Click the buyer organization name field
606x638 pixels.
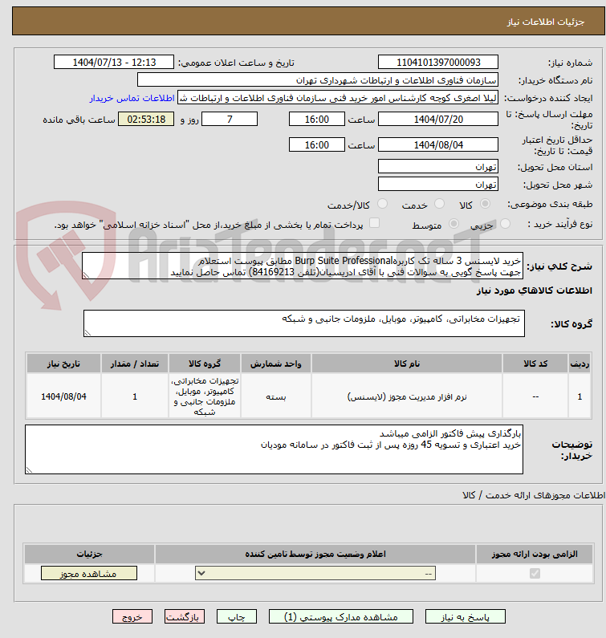(x=318, y=79)
